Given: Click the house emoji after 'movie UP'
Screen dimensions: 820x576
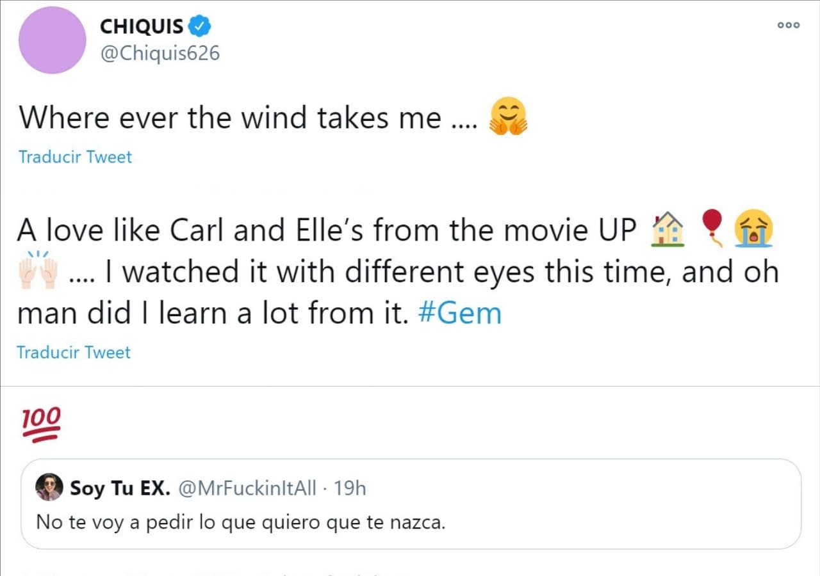Looking at the screenshot, I should 667,229.
